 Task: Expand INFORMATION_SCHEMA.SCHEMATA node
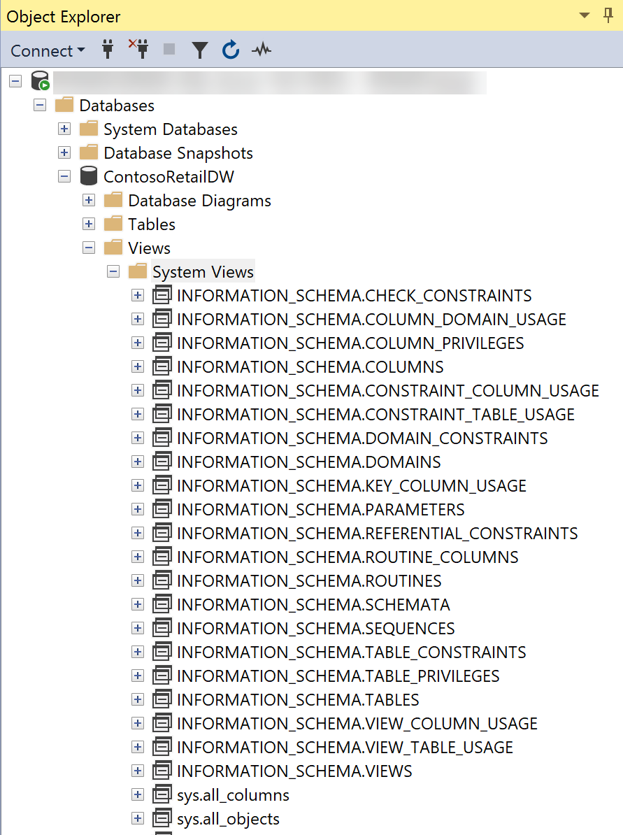(x=138, y=604)
